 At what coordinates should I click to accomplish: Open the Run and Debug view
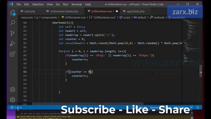pyautogui.click(x=13, y=43)
